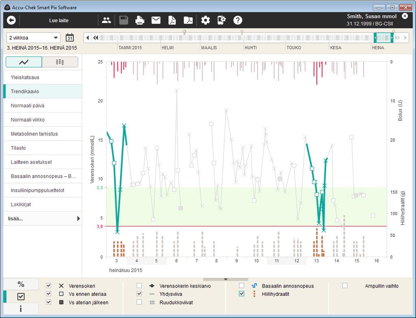Toggle Vs ennen ateriaa checkbox
Viewport: 416px width, 318px height.
pyautogui.click(x=49, y=294)
